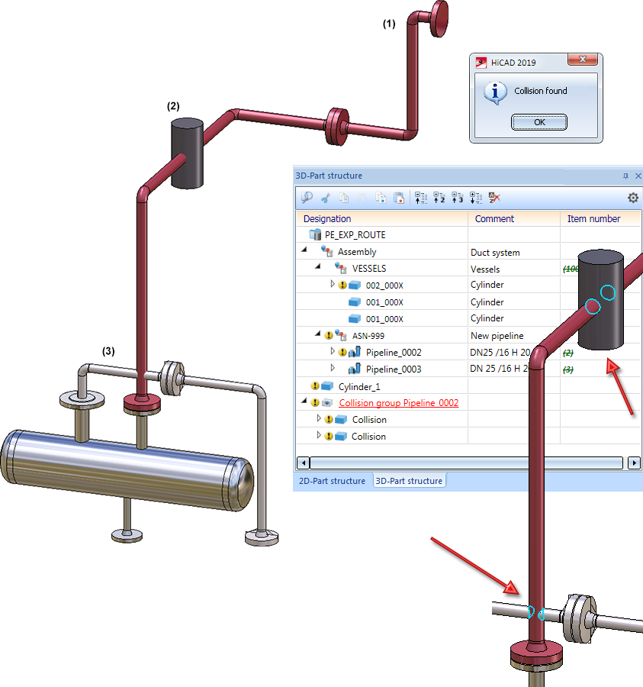This screenshot has width=643, height=687.
Task: Click the greyed-out Paste icon
Action: pos(362,198)
